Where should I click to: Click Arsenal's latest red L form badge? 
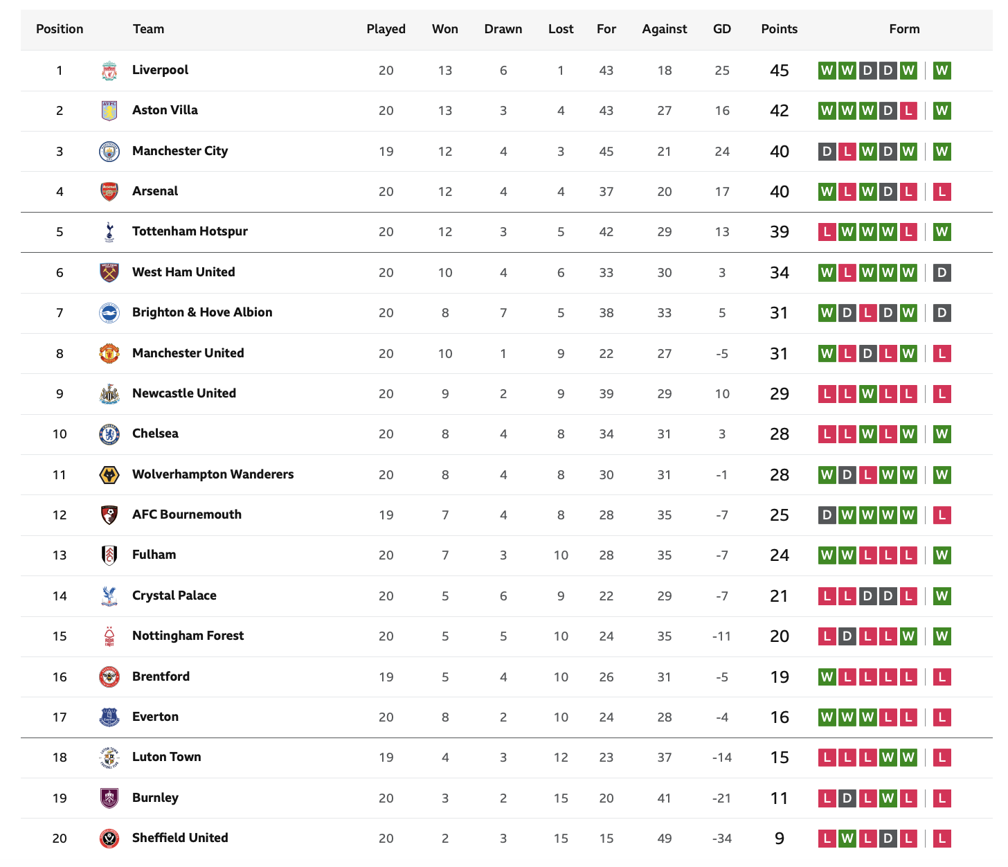942,192
